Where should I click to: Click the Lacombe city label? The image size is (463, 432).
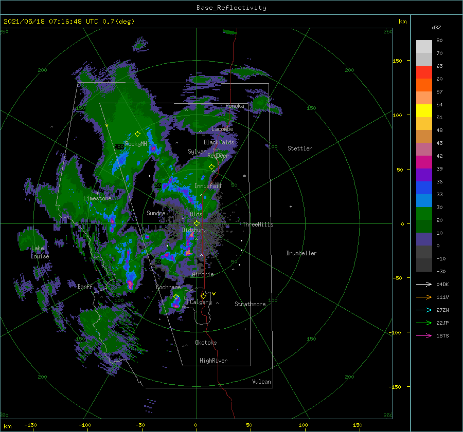tap(222, 129)
